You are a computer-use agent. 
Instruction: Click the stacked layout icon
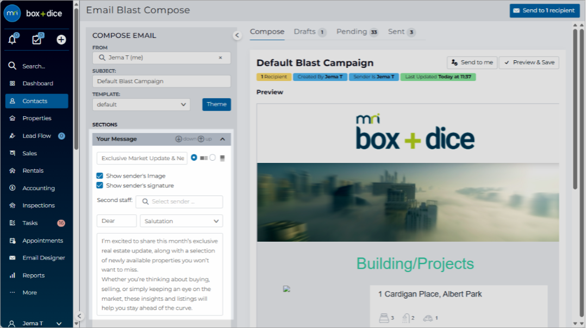point(222,158)
